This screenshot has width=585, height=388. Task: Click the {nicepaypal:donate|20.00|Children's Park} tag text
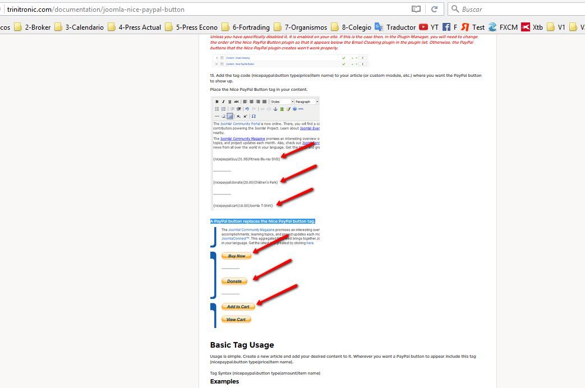(x=246, y=182)
